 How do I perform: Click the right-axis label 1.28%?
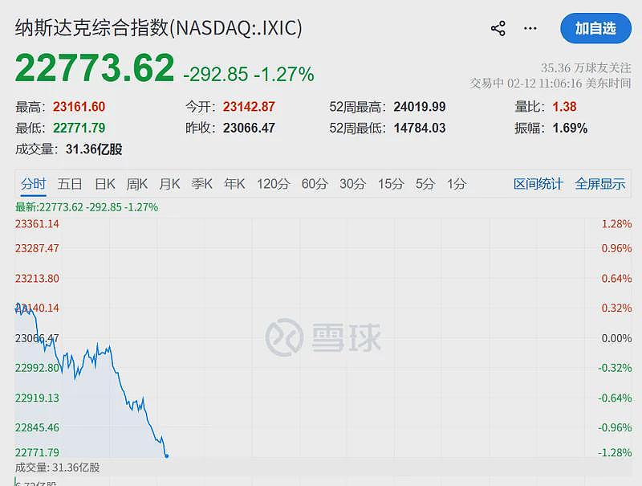point(616,224)
